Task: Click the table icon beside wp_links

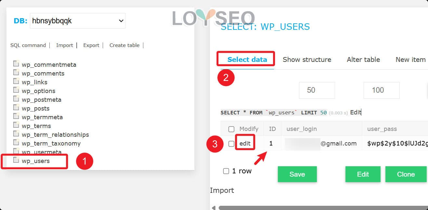Action: click(x=16, y=81)
